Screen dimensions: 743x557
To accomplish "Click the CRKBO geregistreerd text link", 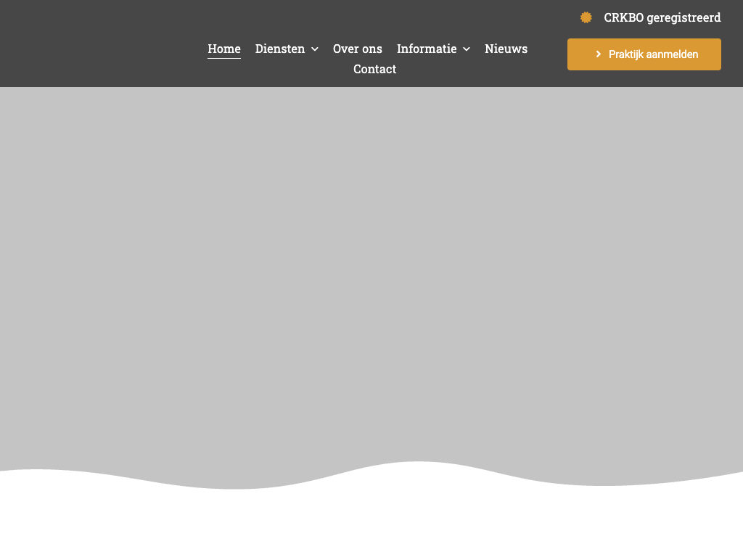I will (662, 17).
